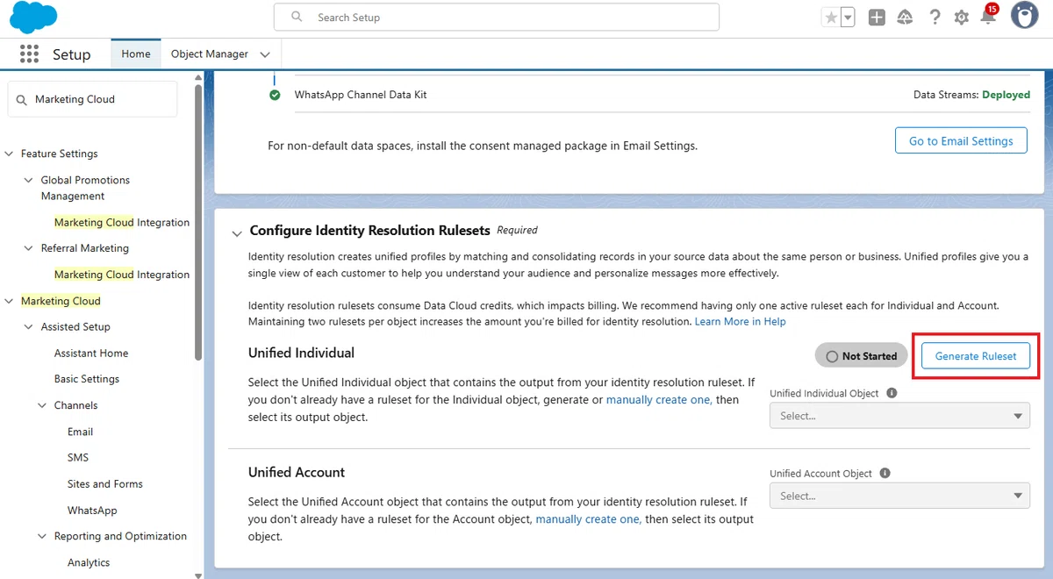Collapse Configure Identity Resolution Rulesets section
This screenshot has height=579, width=1053.
(x=237, y=232)
